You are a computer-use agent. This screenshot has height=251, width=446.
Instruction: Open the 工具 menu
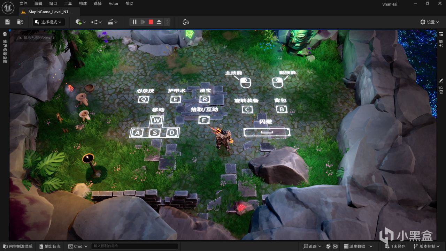tap(68, 3)
